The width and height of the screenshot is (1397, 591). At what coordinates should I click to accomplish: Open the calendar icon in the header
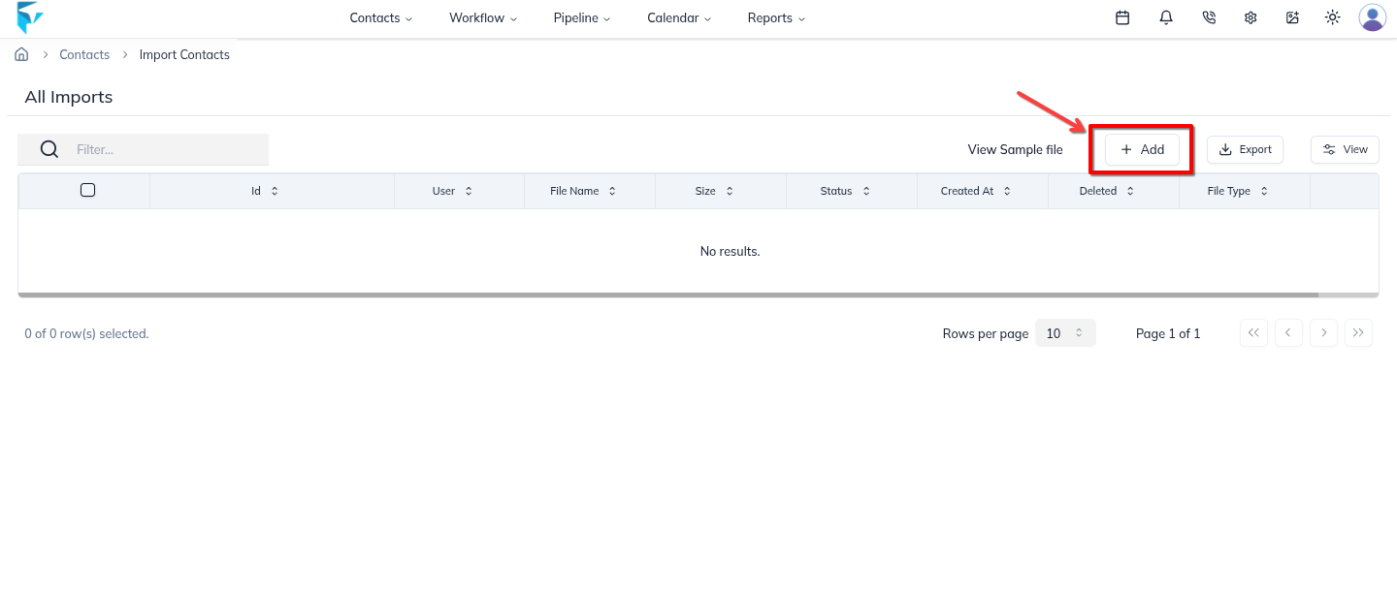(1122, 17)
